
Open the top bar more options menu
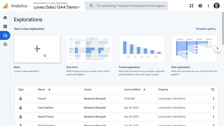(209, 6)
